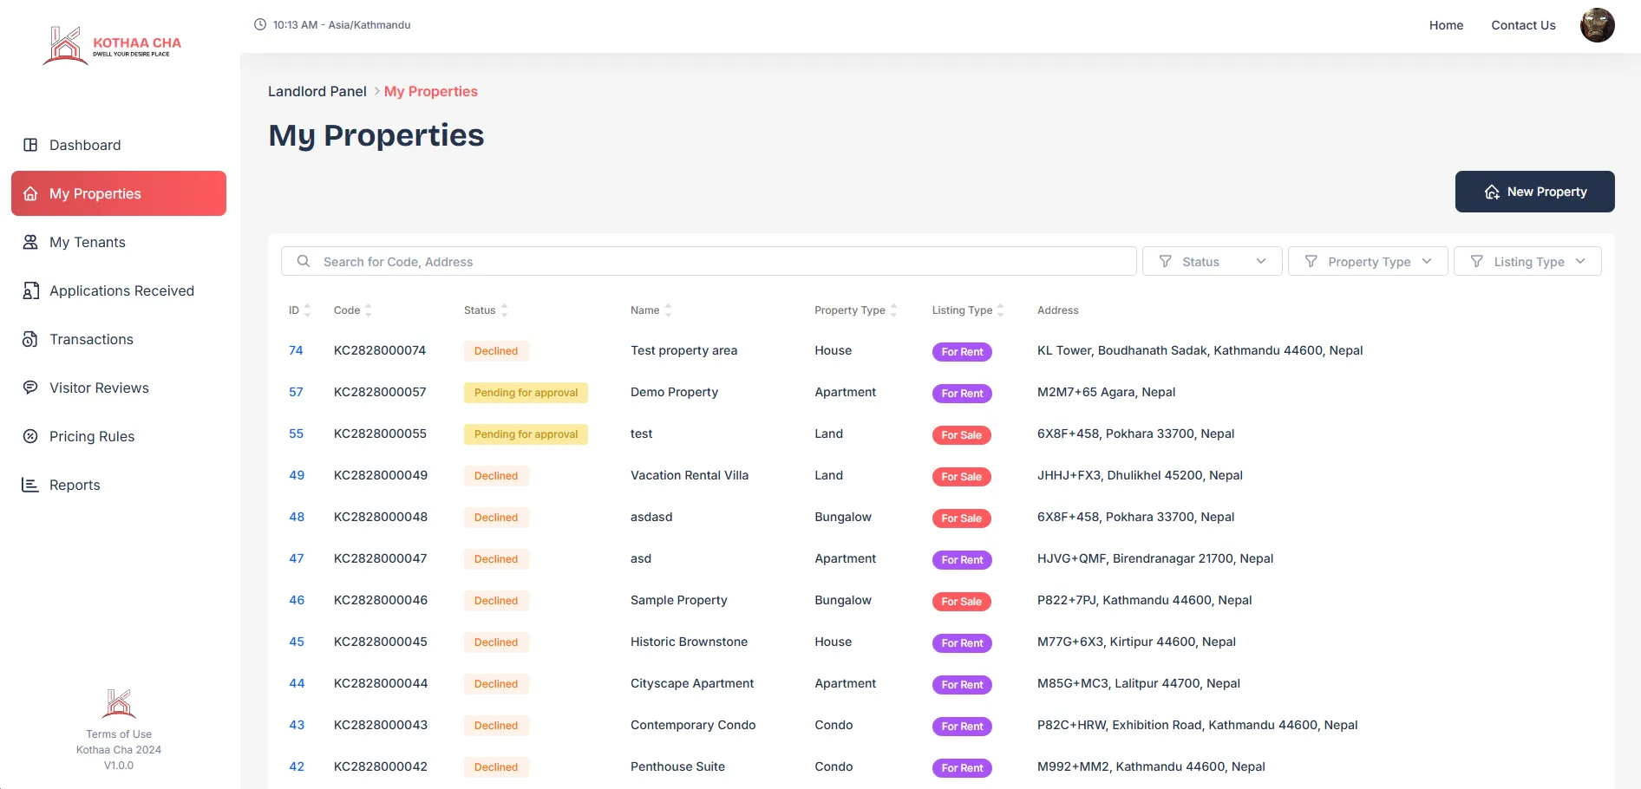The image size is (1641, 789).
Task: Click the search magnifier icon
Action: coord(304,261)
